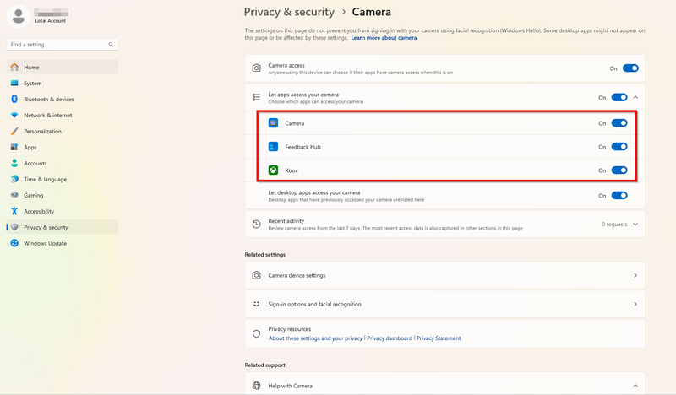Image resolution: width=676 pixels, height=395 pixels.
Task: Click the Find a setting search box
Action: pos(63,45)
